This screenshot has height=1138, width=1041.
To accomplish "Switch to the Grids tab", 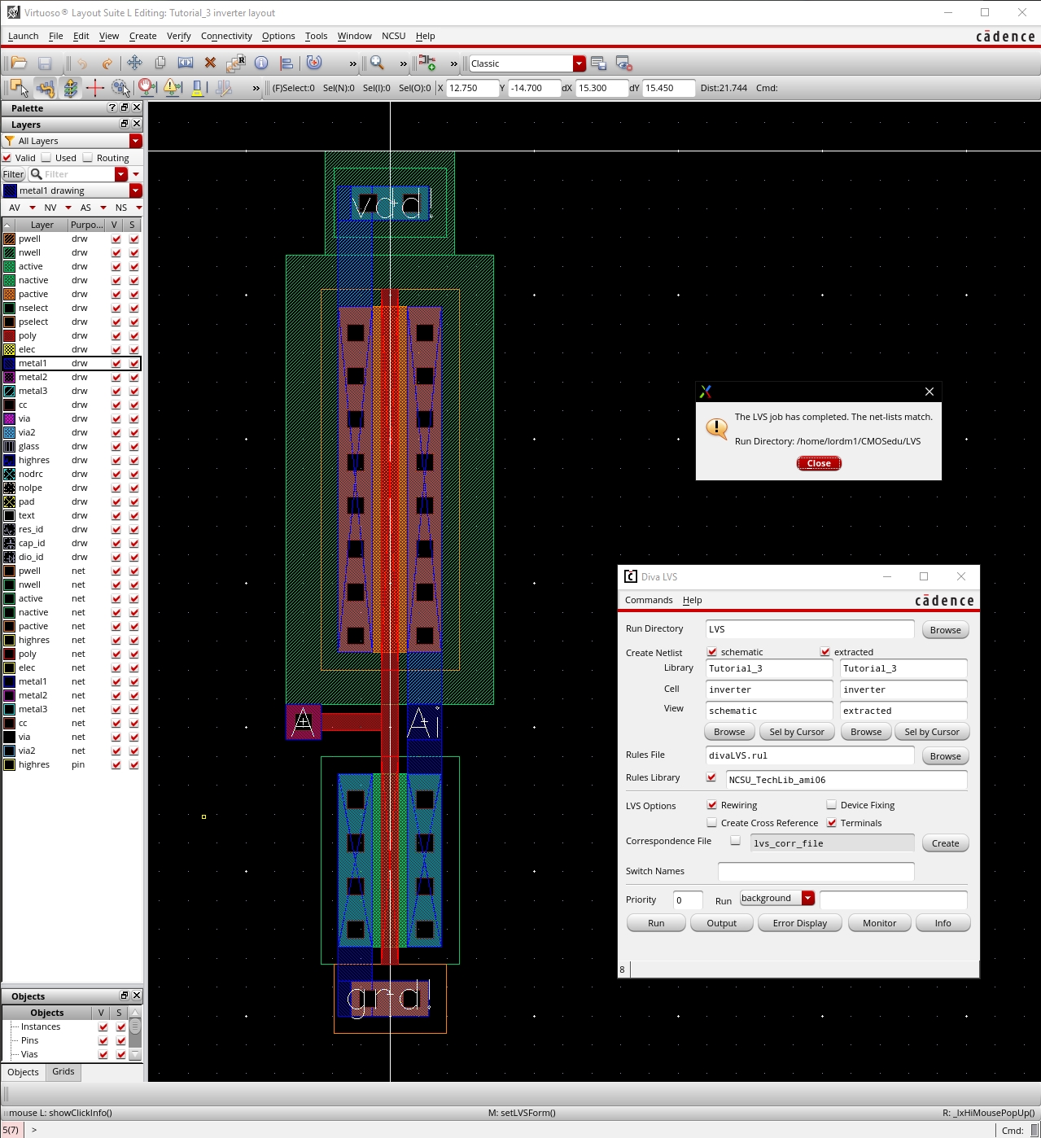I will tap(63, 1072).
